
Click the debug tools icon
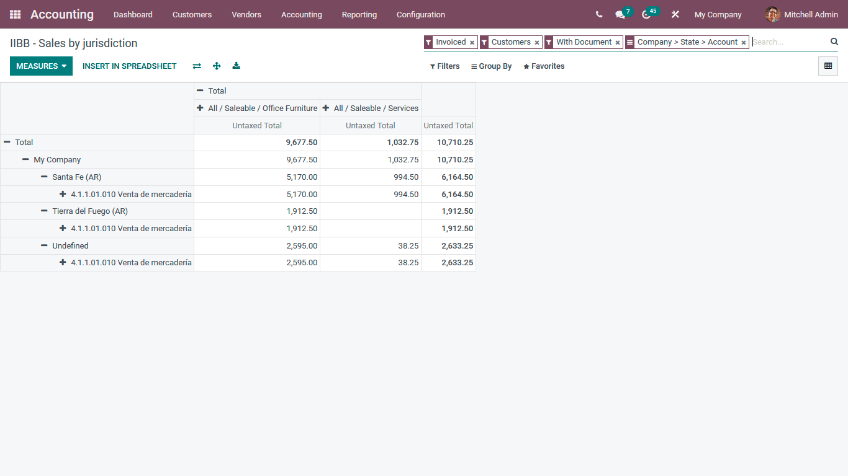(x=675, y=14)
